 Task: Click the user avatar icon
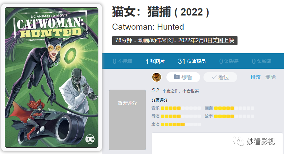tap(157, 77)
